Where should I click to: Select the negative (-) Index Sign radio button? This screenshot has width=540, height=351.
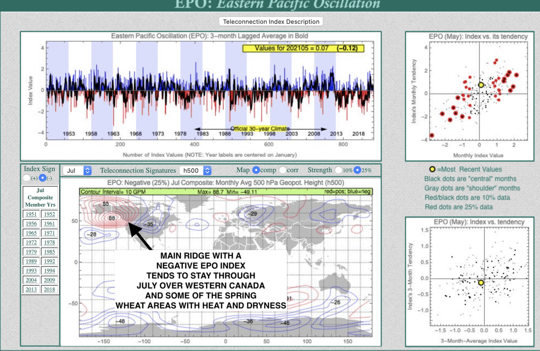click(43, 178)
